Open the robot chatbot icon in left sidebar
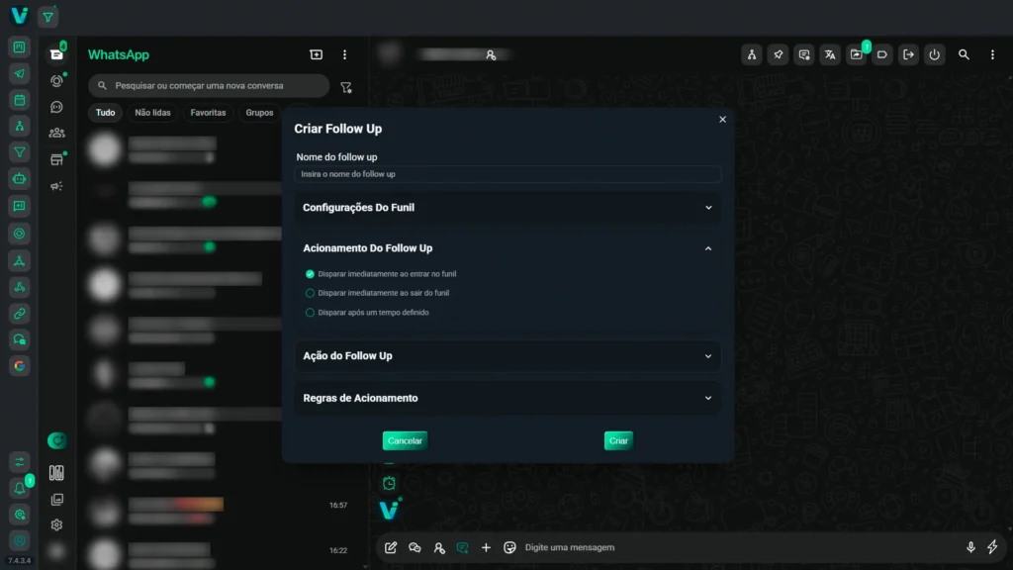The image size is (1013, 570). coord(20,179)
